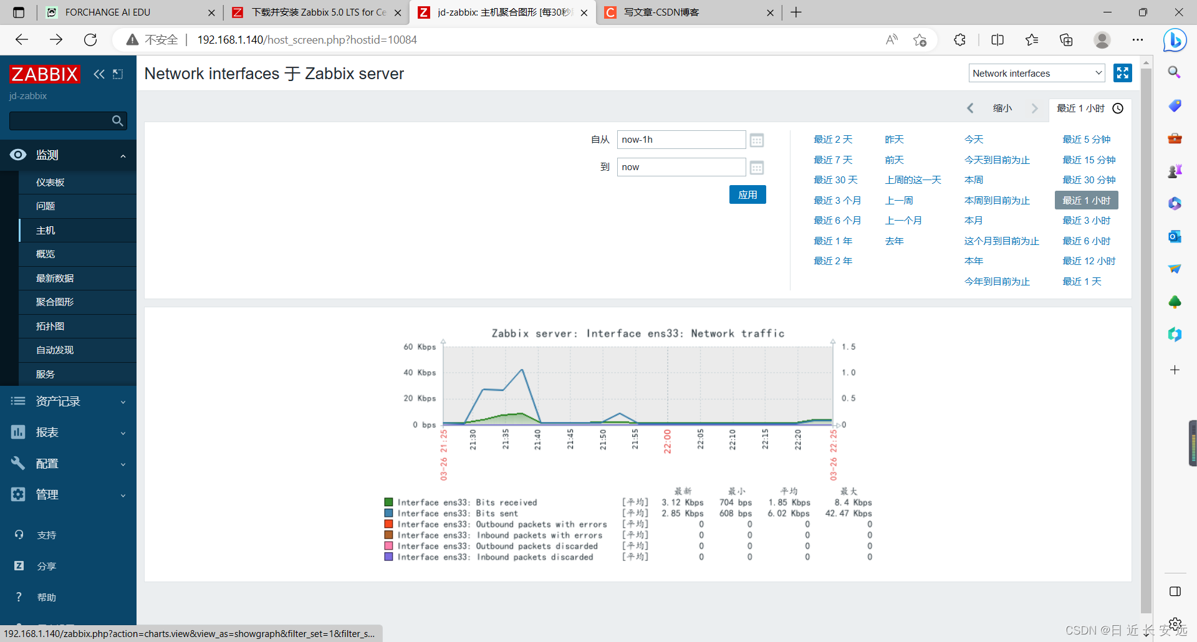Click the Edge sidebar settings gear
1197x642 pixels.
click(1175, 624)
